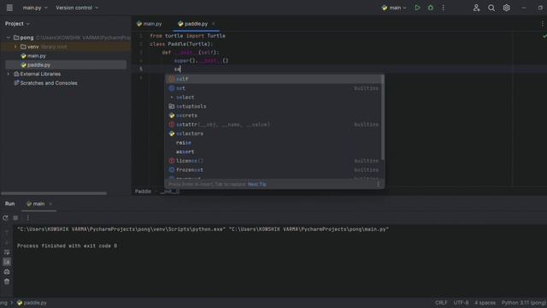Screen dimensions: 547x308
Task: Open more run actions beside the debug icon
Action: [x=443, y=8]
